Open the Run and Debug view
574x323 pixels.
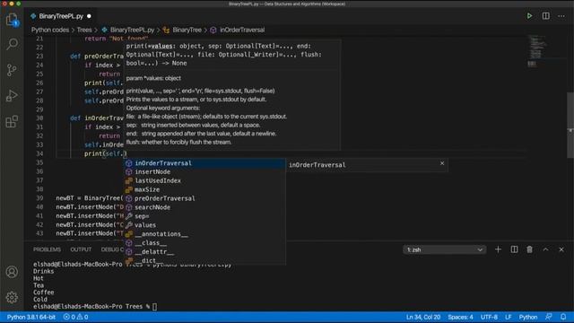coord(12,96)
